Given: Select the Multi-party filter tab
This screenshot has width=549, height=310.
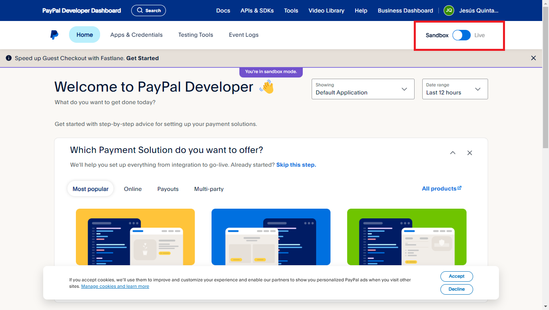Looking at the screenshot, I should click(x=209, y=189).
